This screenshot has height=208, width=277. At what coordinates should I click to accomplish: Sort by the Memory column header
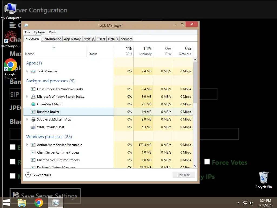click(143, 51)
